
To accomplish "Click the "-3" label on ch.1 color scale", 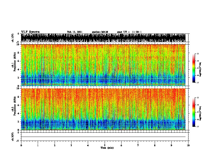I will point(198,54).
